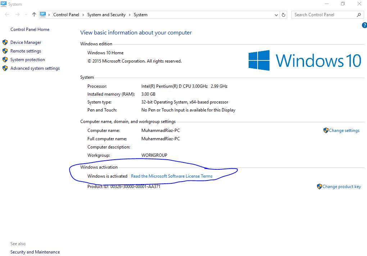Click the System protection shield icon
The height and width of the screenshot is (256, 367).
[5, 60]
